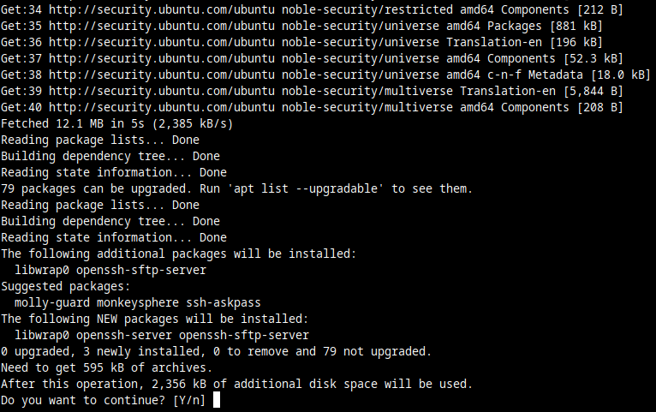Click the 'Suggested packages:' heading
656x412 pixels.
(x=64, y=286)
